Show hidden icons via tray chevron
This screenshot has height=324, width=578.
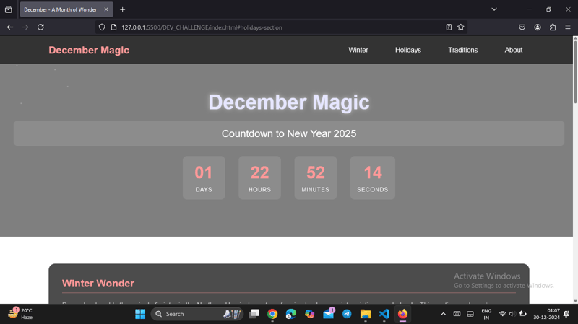click(444, 314)
